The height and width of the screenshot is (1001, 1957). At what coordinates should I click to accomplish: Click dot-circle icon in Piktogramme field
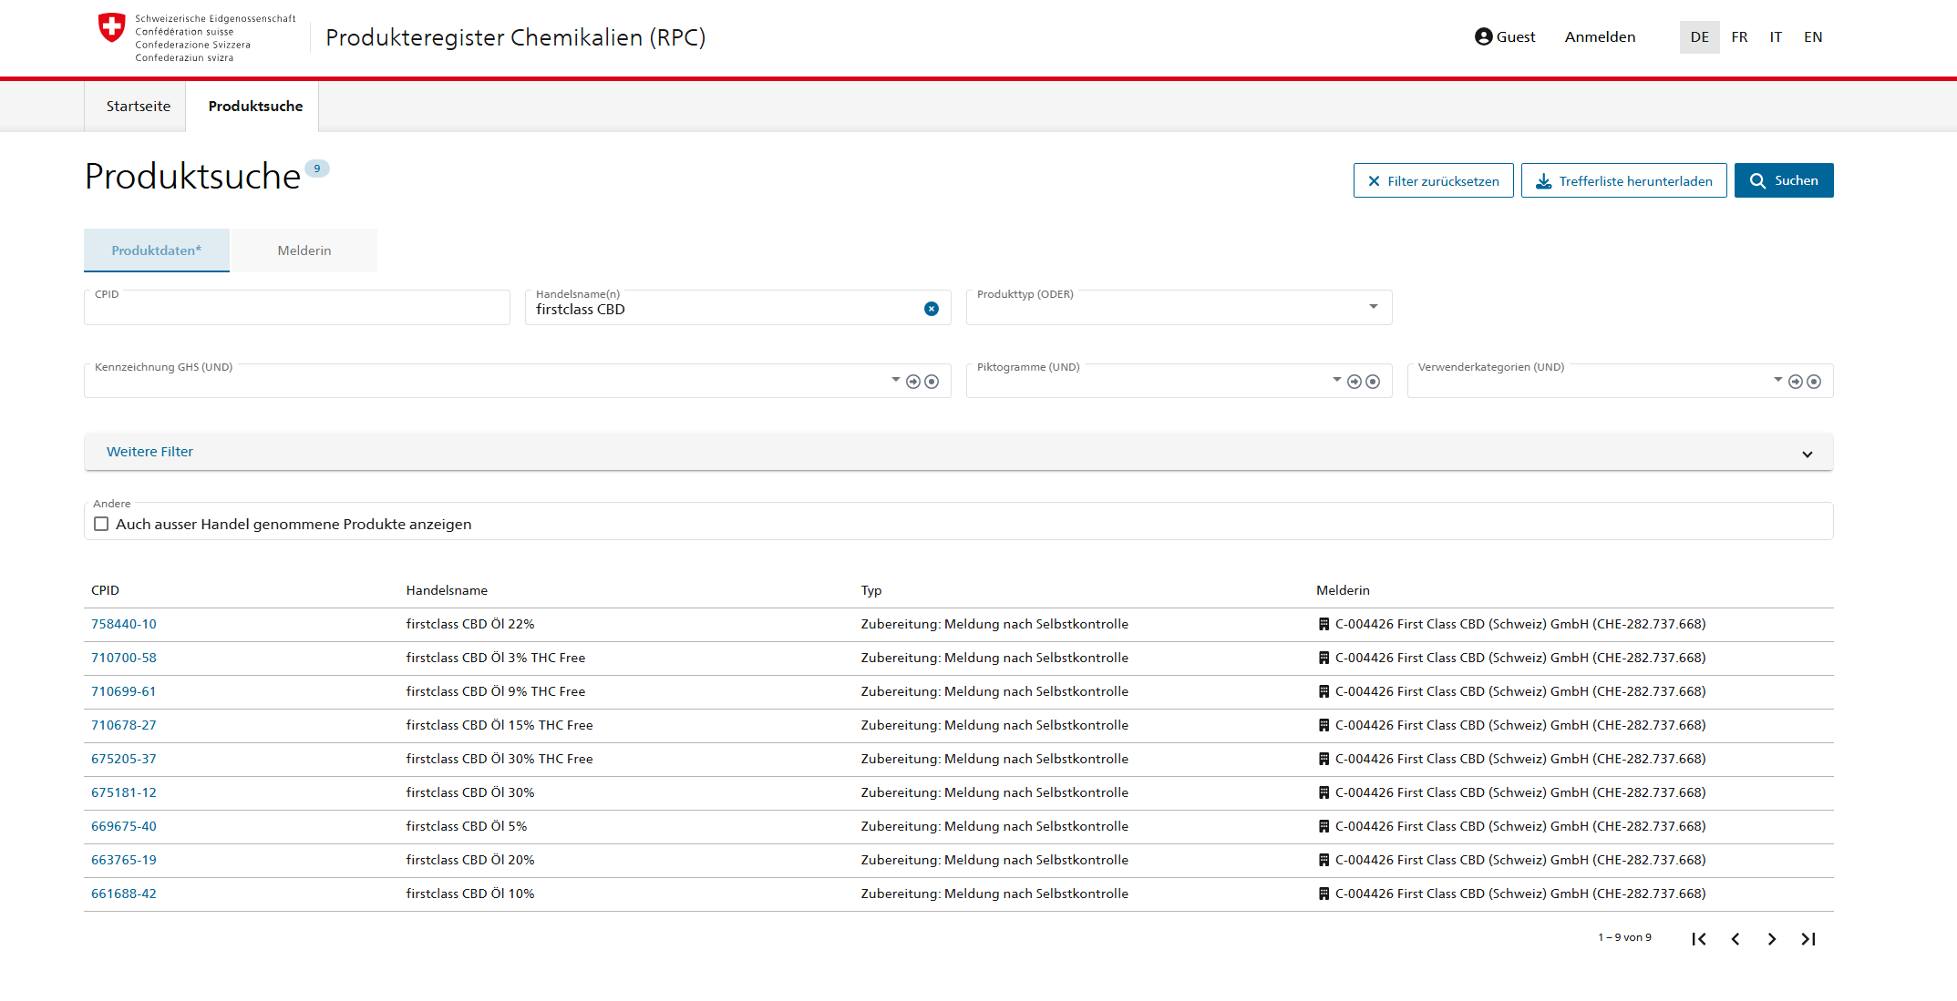click(x=1372, y=382)
